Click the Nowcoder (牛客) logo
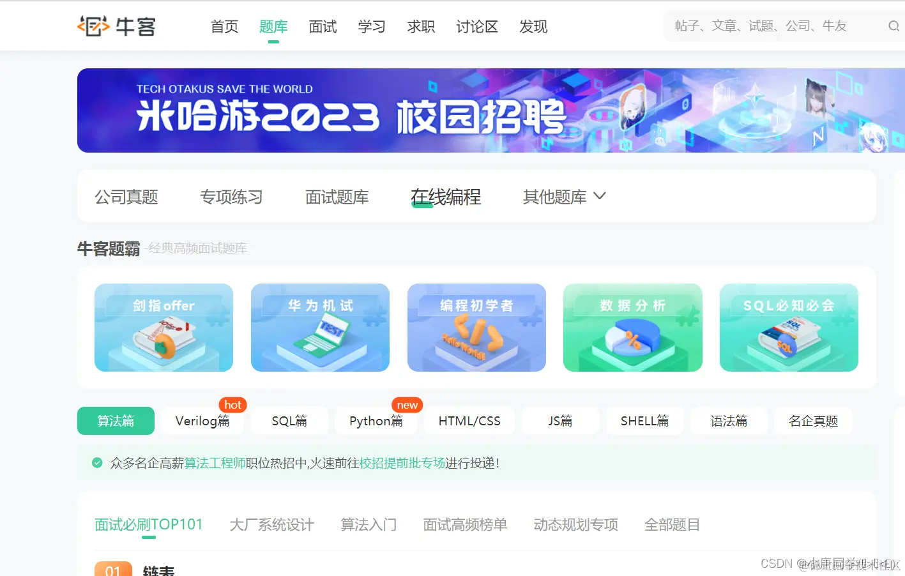 [x=116, y=26]
